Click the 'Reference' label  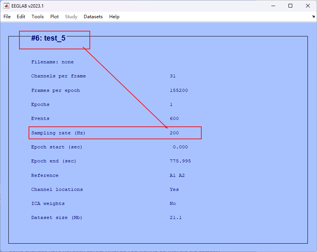tap(45, 175)
